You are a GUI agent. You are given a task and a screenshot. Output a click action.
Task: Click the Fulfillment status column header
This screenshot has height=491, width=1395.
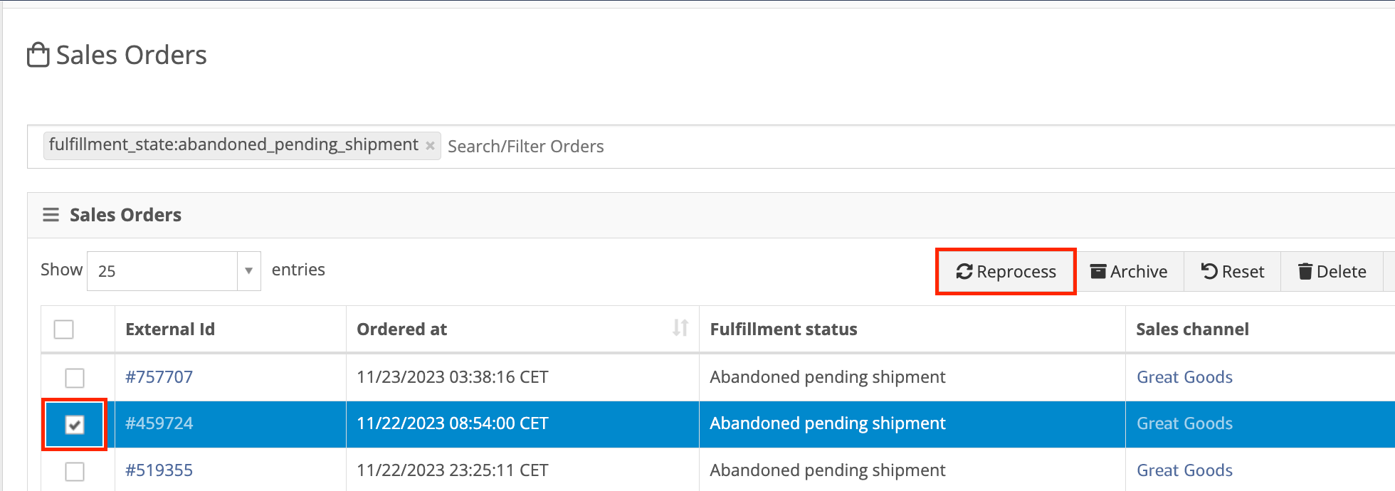(784, 329)
